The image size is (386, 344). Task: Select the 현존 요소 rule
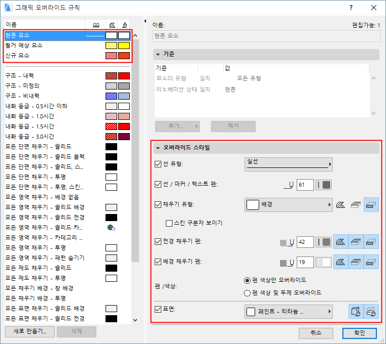coord(67,35)
